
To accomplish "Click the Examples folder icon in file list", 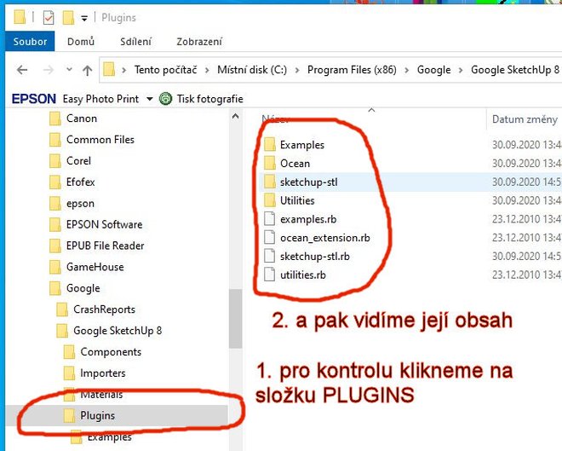I will click(x=270, y=145).
